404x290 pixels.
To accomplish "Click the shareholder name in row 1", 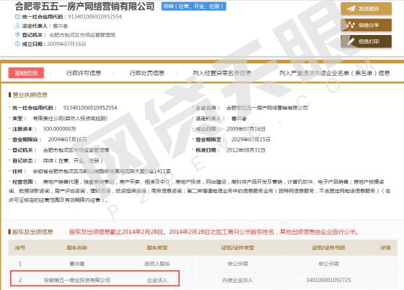I will [77, 264].
